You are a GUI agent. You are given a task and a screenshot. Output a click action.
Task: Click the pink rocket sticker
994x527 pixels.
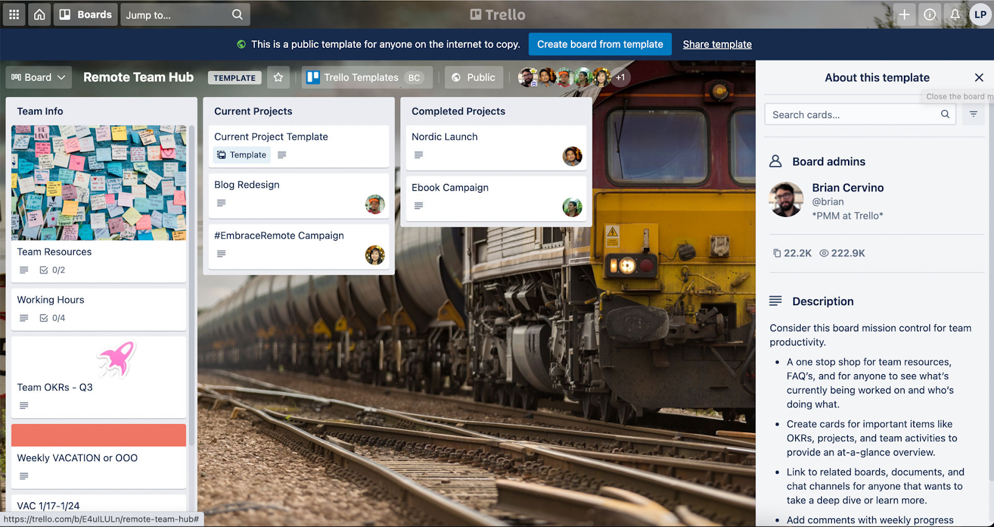click(x=116, y=359)
